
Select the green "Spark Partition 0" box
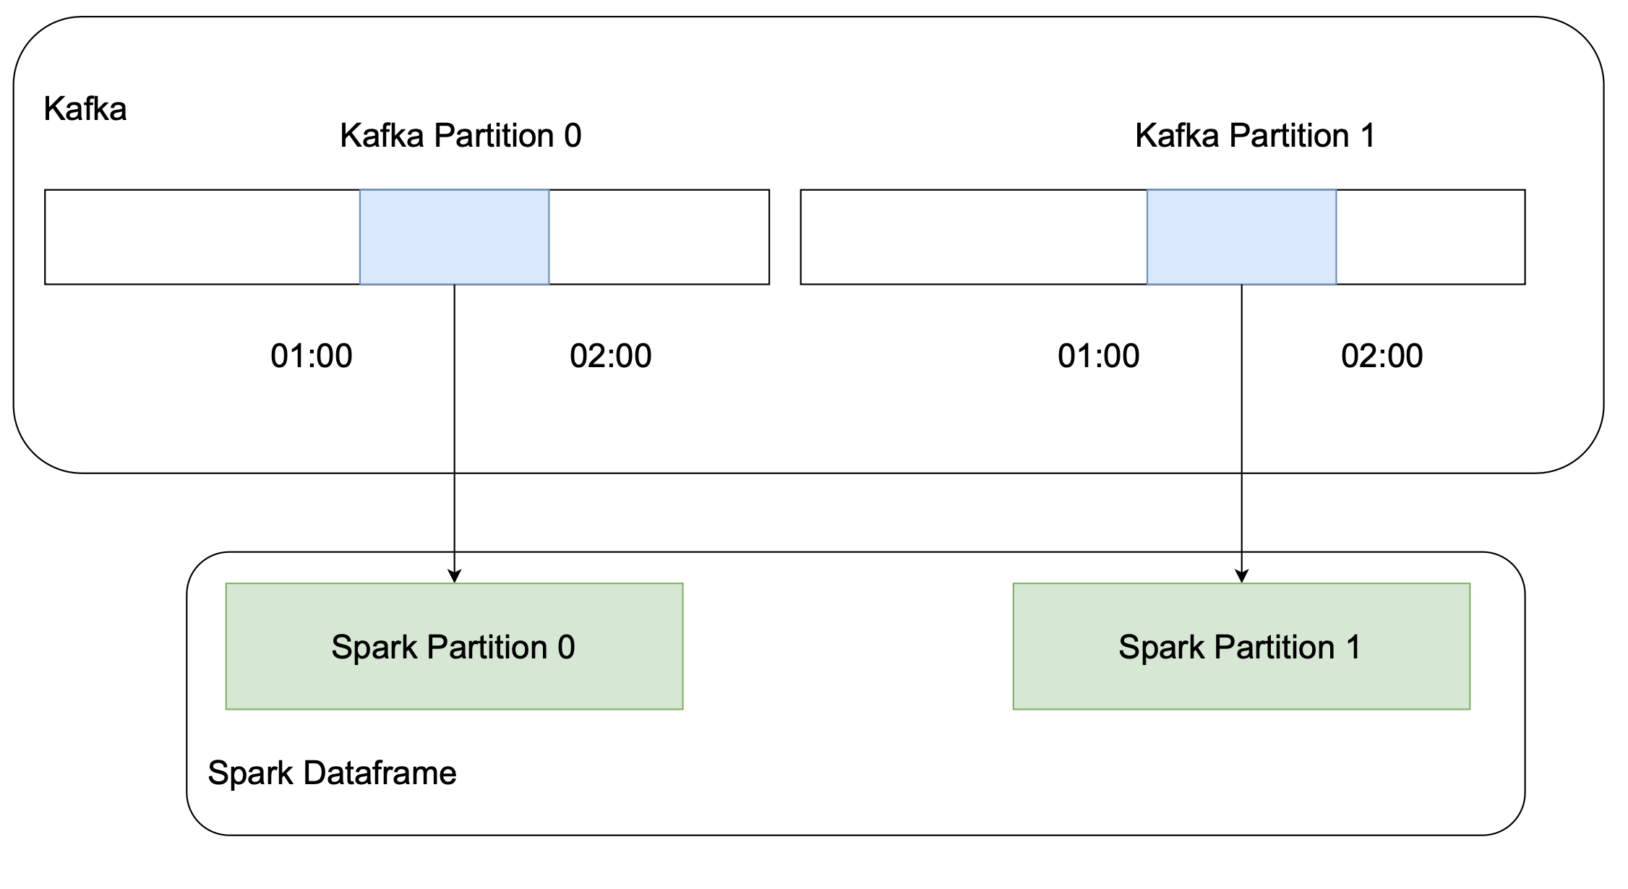pos(454,646)
